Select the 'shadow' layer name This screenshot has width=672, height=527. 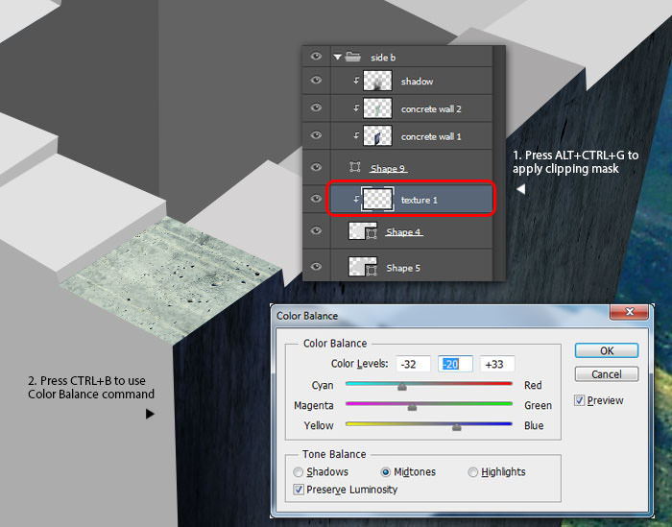(x=417, y=82)
